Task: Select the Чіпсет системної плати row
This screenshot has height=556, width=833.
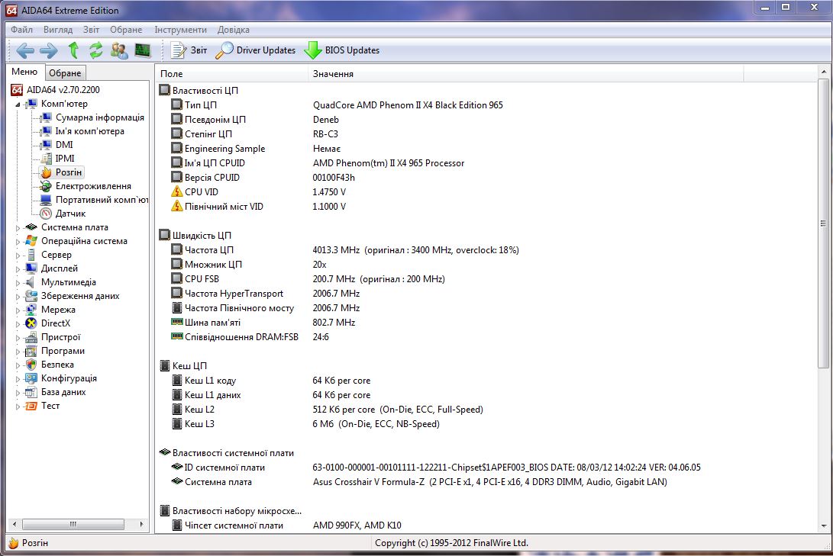Action: [x=486, y=525]
